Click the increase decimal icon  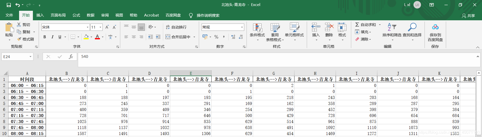(x=233, y=37)
